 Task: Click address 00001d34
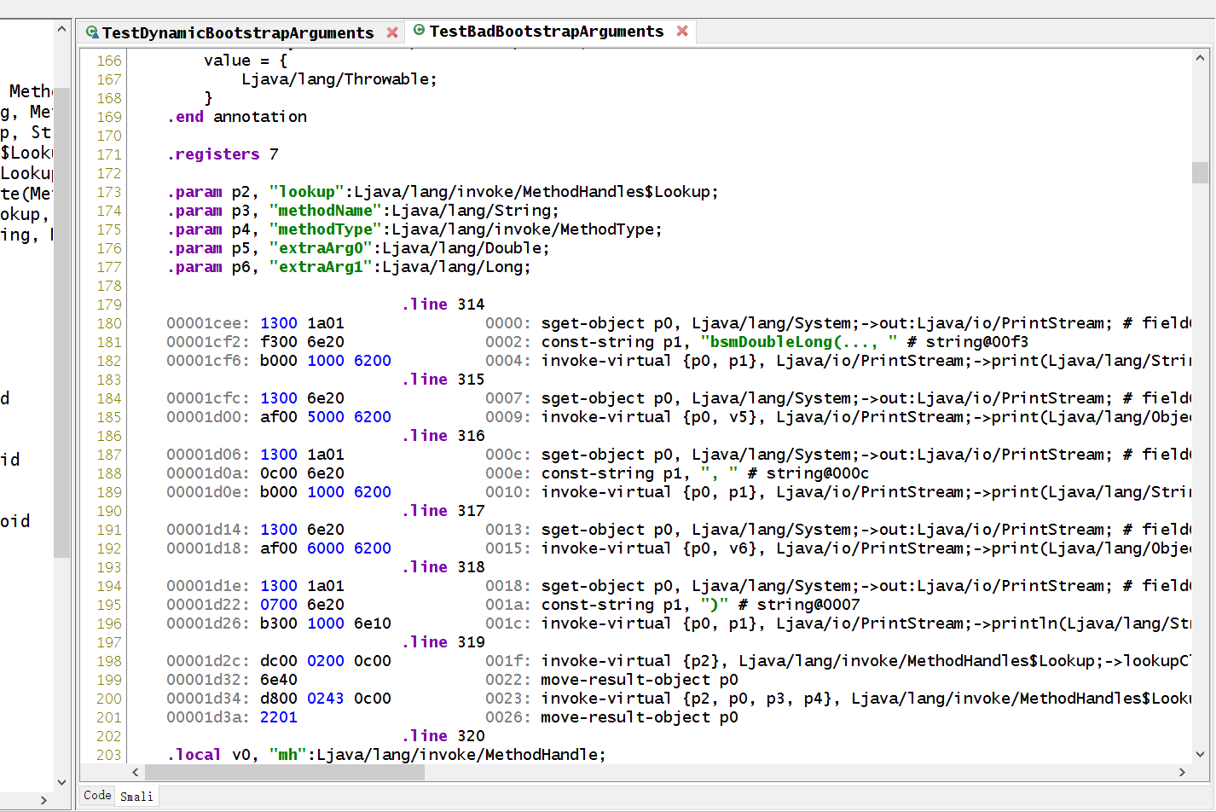208,699
